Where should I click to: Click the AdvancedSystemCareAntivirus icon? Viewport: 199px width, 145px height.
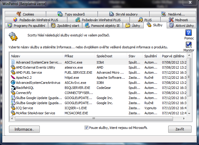click(13, 83)
